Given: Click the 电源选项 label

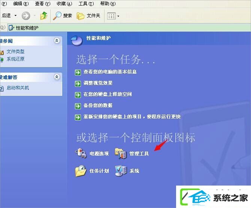Looking at the screenshot, I should point(99,154).
